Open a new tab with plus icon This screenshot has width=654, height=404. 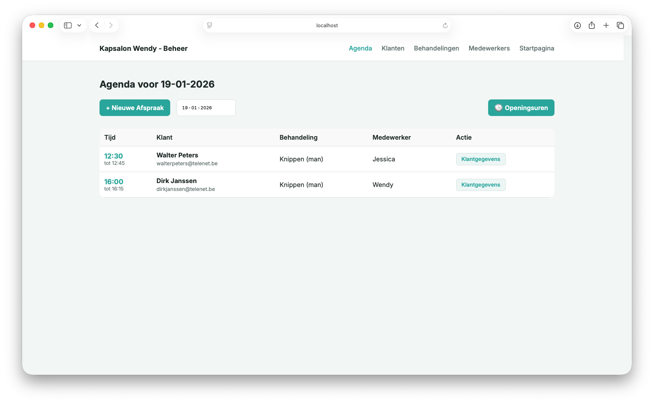606,25
